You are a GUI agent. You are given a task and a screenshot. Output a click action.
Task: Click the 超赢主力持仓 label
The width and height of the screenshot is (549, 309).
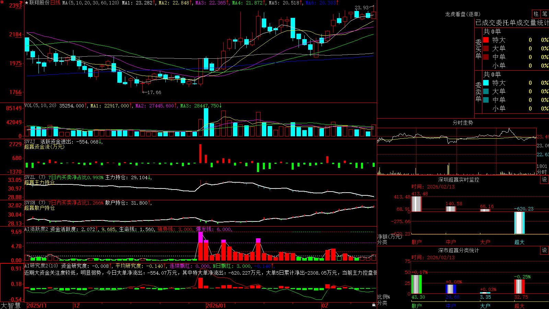(39, 182)
